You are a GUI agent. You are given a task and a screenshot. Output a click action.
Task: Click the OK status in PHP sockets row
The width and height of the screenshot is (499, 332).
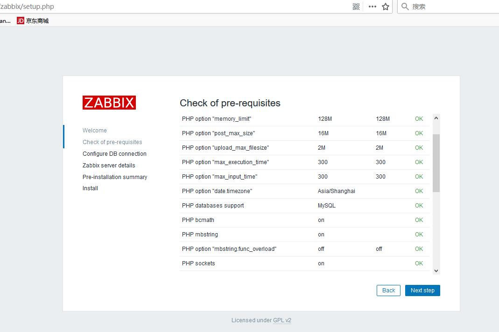click(419, 263)
